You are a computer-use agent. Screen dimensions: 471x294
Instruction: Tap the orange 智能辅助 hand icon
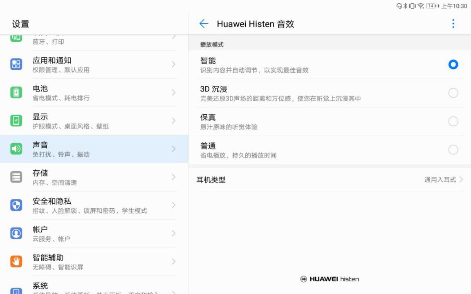click(16, 262)
